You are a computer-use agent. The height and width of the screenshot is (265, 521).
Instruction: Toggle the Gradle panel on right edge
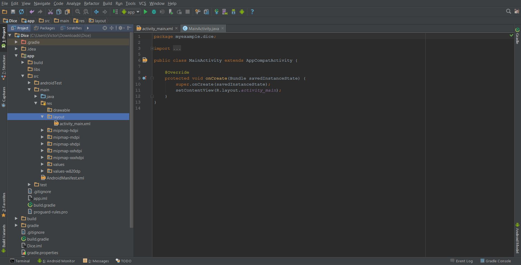(517, 36)
